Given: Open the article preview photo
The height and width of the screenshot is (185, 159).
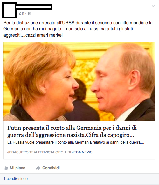Looking at the screenshot, I should click(x=79, y=81).
